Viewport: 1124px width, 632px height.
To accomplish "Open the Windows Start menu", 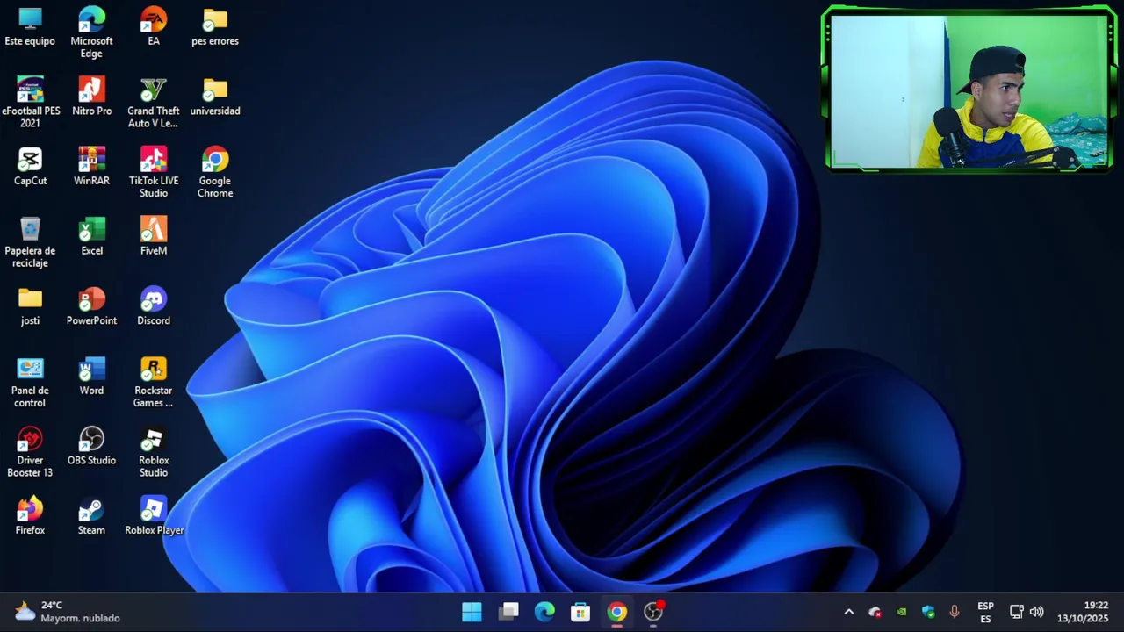I will [472, 612].
